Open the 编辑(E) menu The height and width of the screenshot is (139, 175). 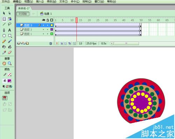pyautogui.click(x=17, y=1)
